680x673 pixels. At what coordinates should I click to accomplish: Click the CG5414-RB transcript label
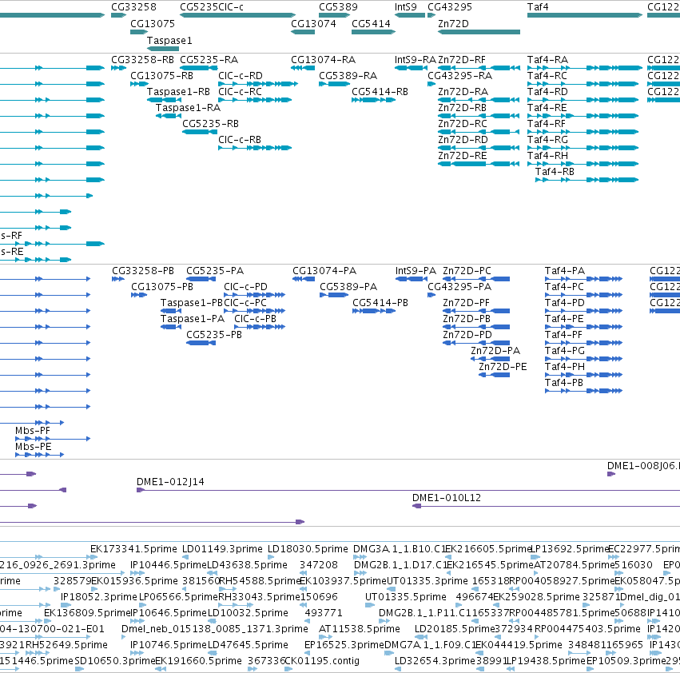click(380, 92)
